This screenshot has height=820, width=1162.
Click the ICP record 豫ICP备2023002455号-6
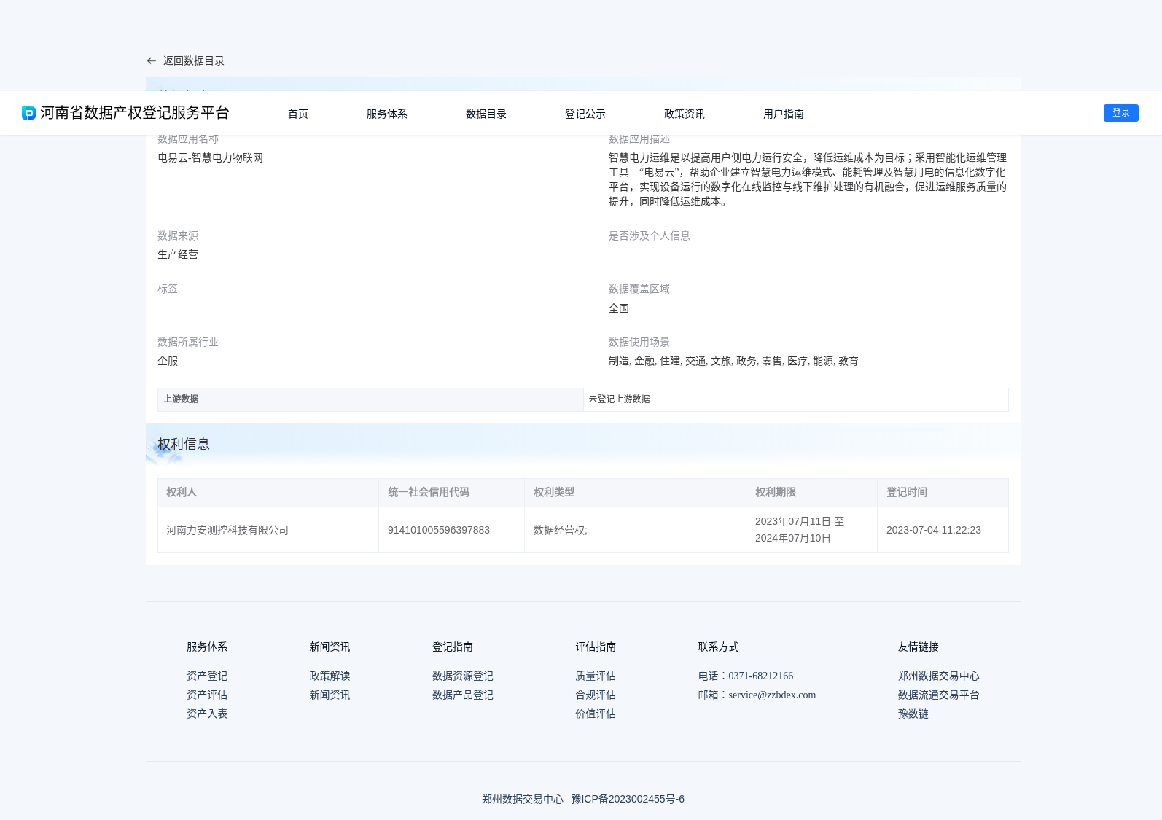tap(628, 799)
